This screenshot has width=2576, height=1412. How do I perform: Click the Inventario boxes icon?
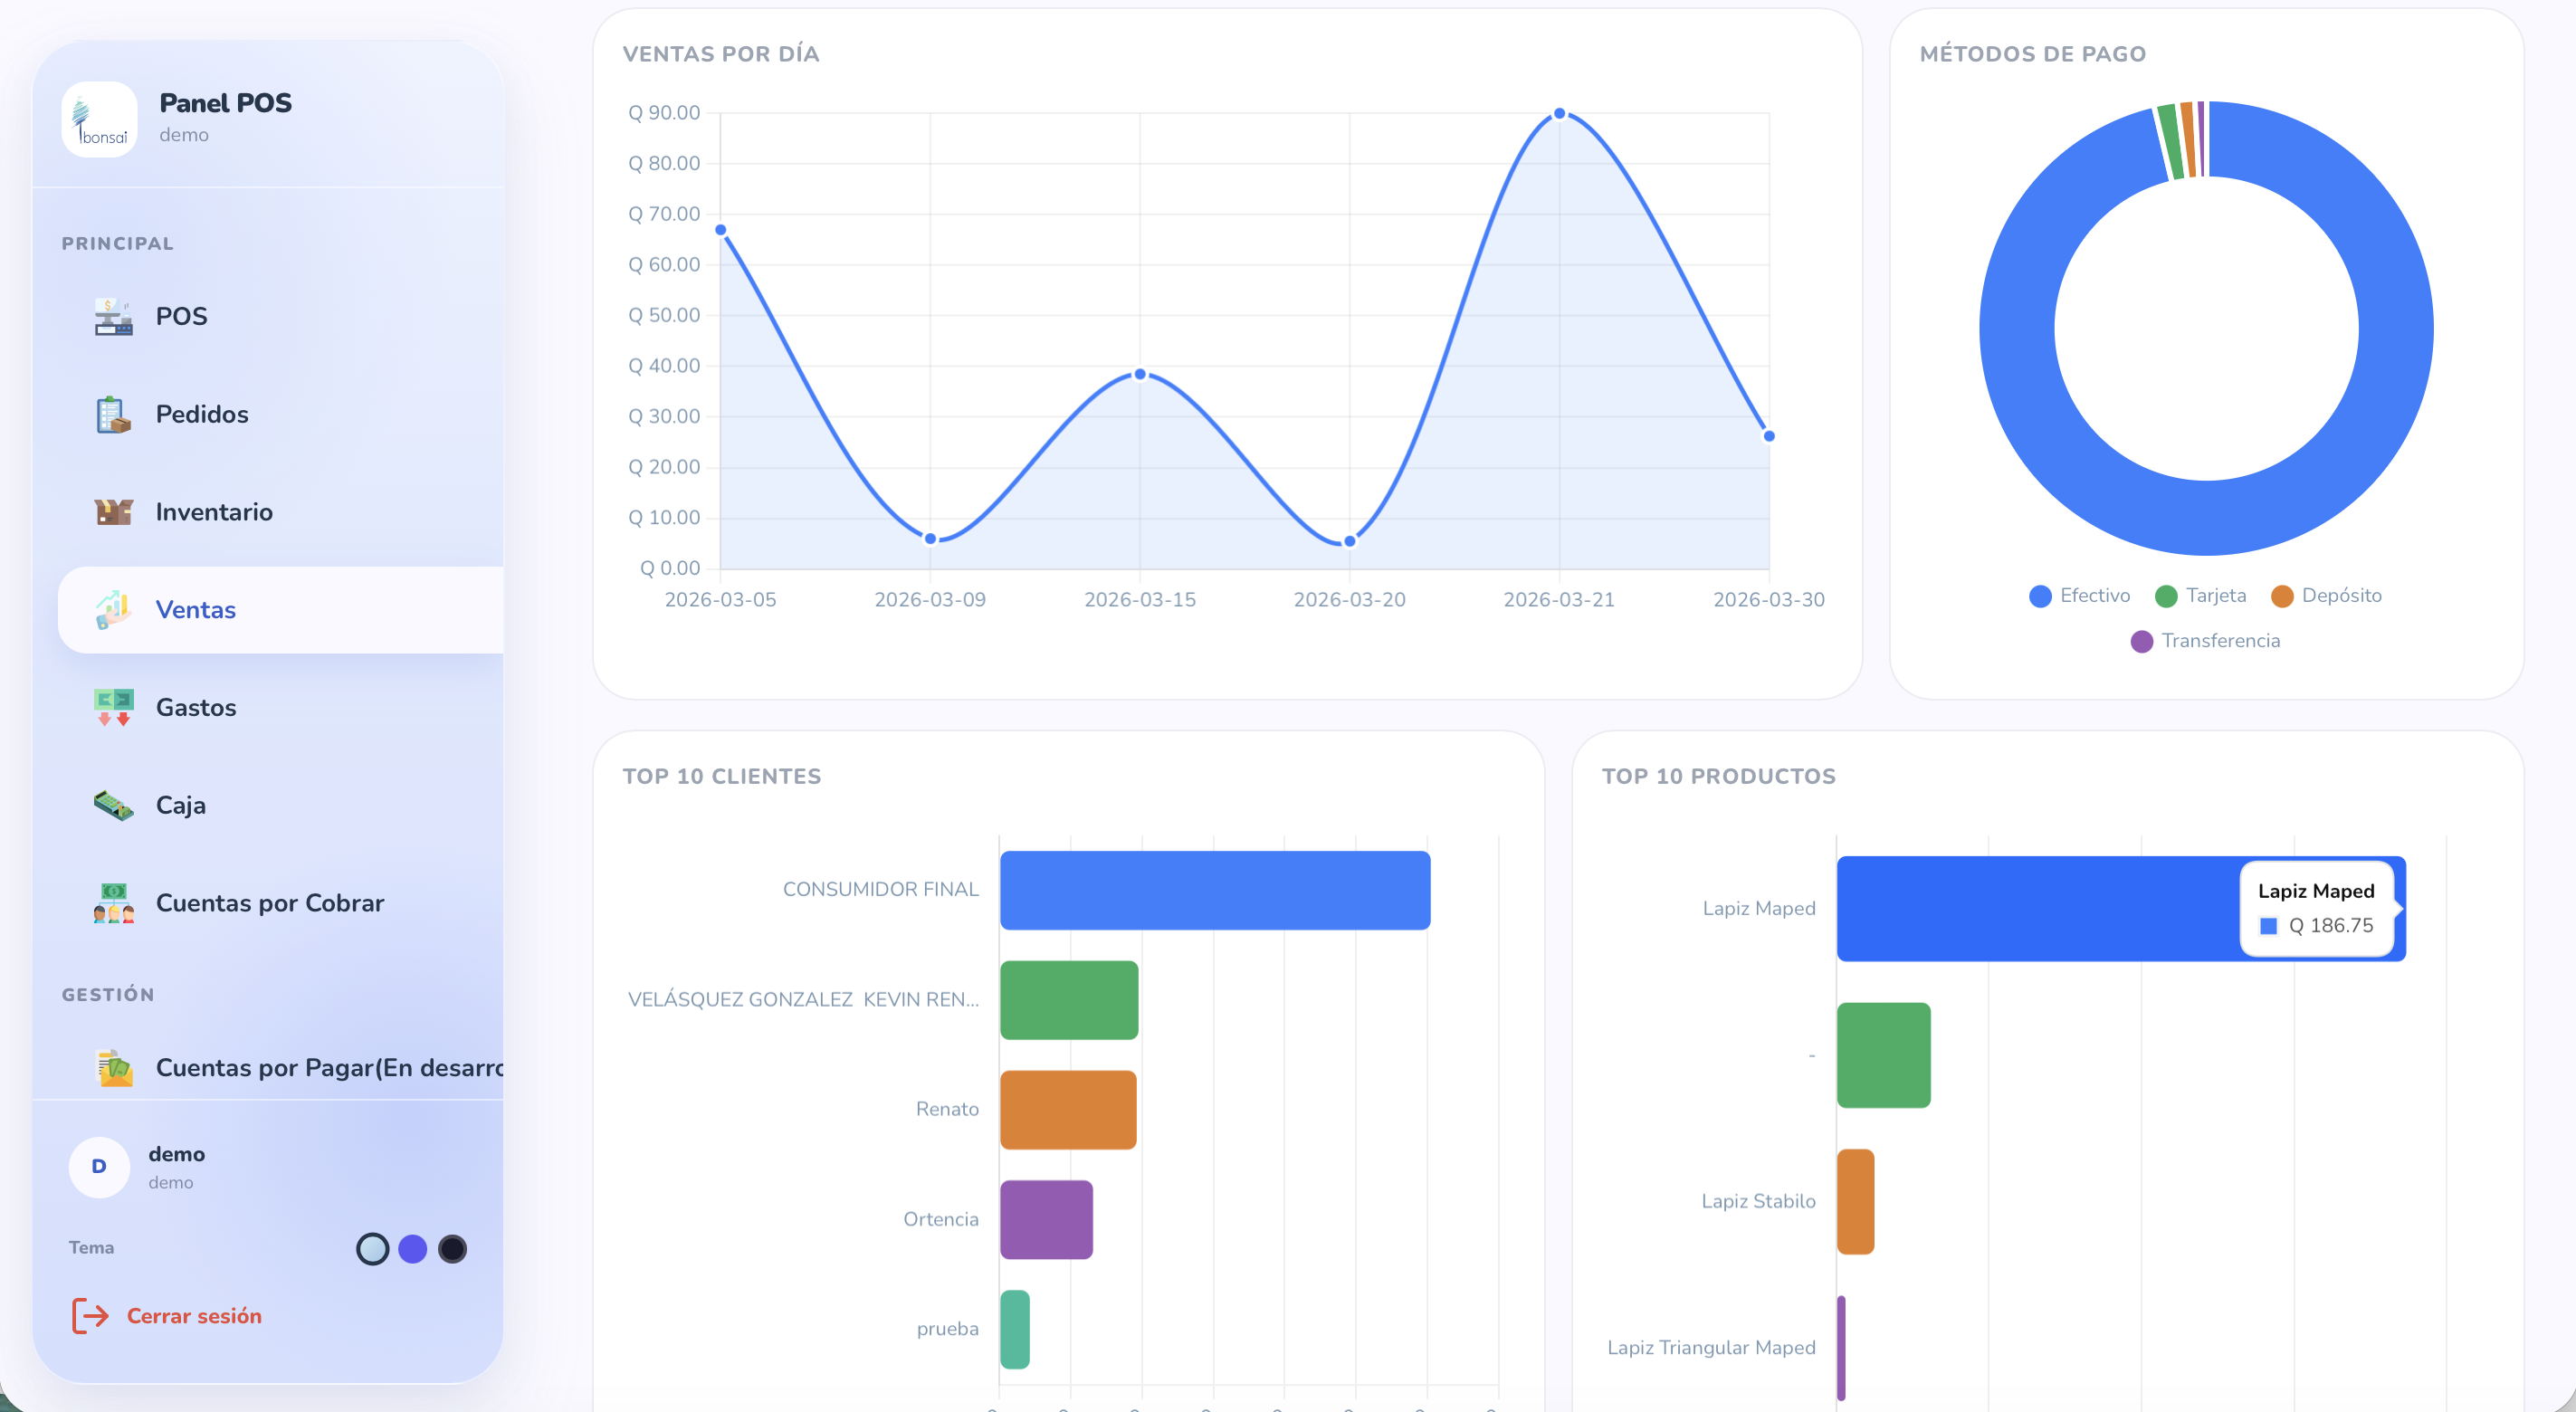point(113,512)
